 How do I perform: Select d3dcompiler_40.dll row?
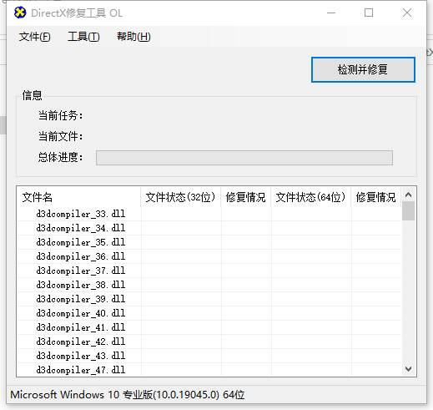pyautogui.click(x=209, y=313)
